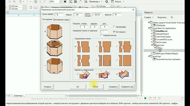Collapse the Шкатулки project node
The image size is (190, 106).
[152, 45]
